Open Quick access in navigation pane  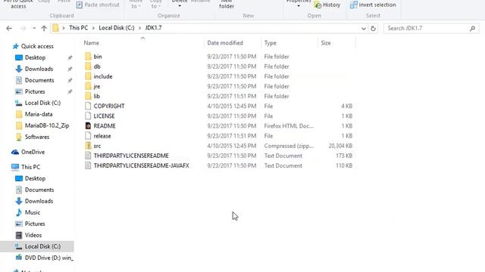pyautogui.click(x=37, y=46)
